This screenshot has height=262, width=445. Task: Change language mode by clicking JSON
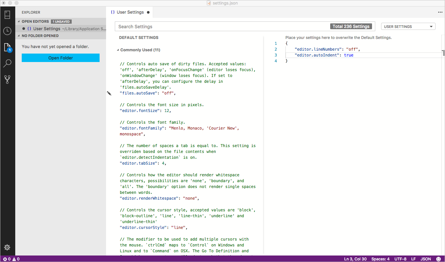coord(425,259)
